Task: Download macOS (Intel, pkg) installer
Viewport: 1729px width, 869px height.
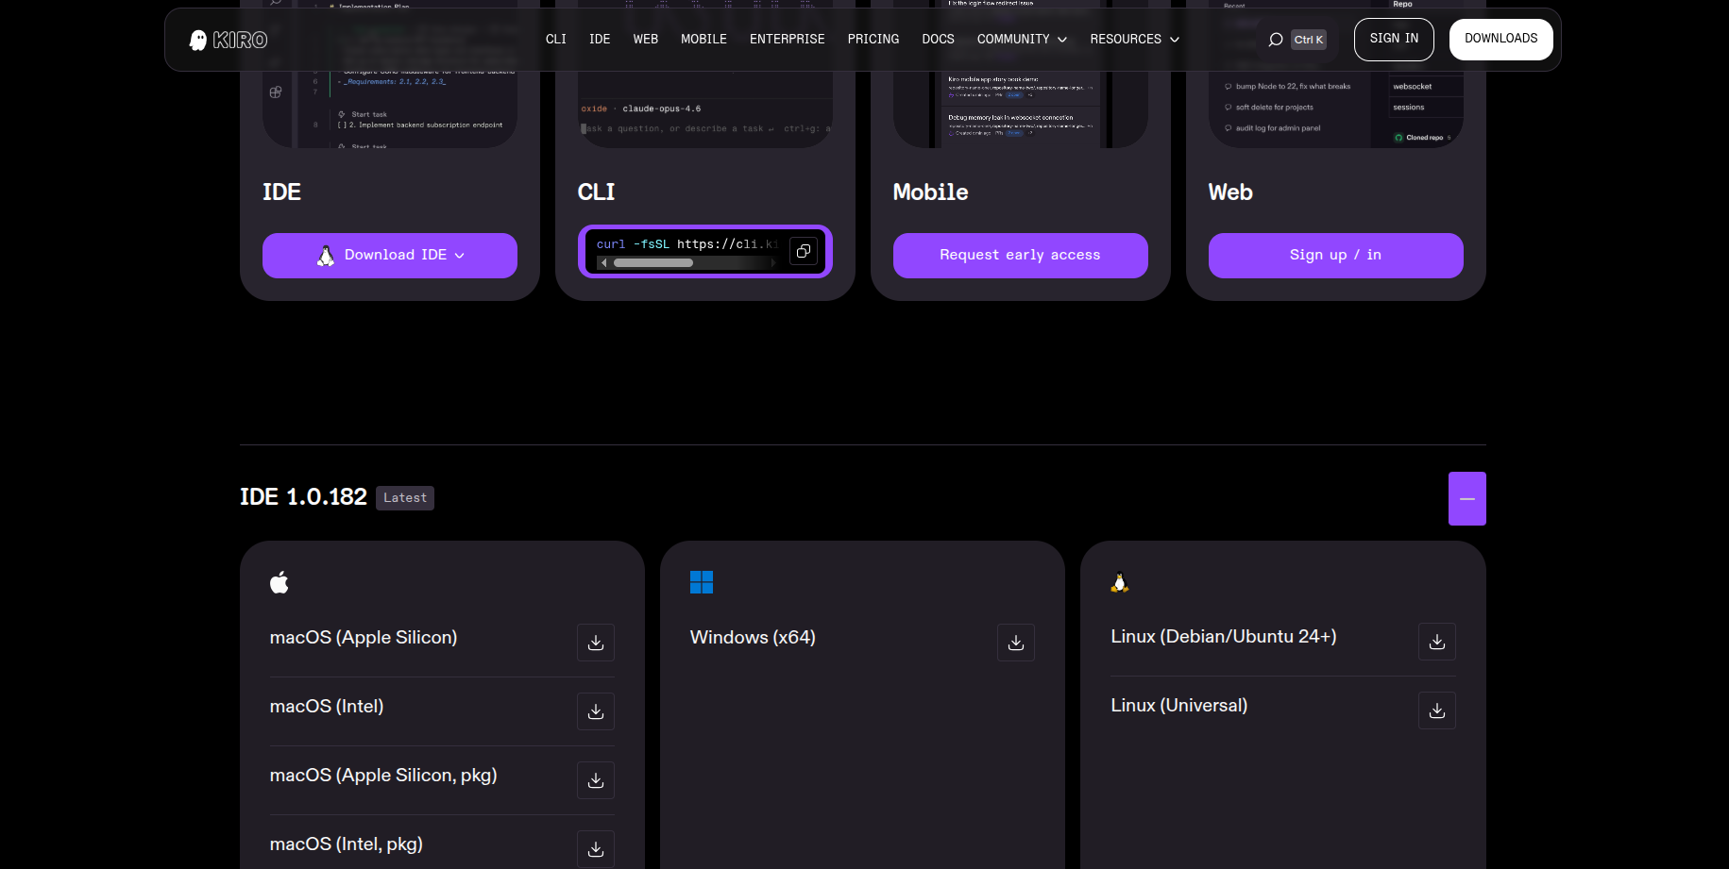Action: (x=596, y=849)
